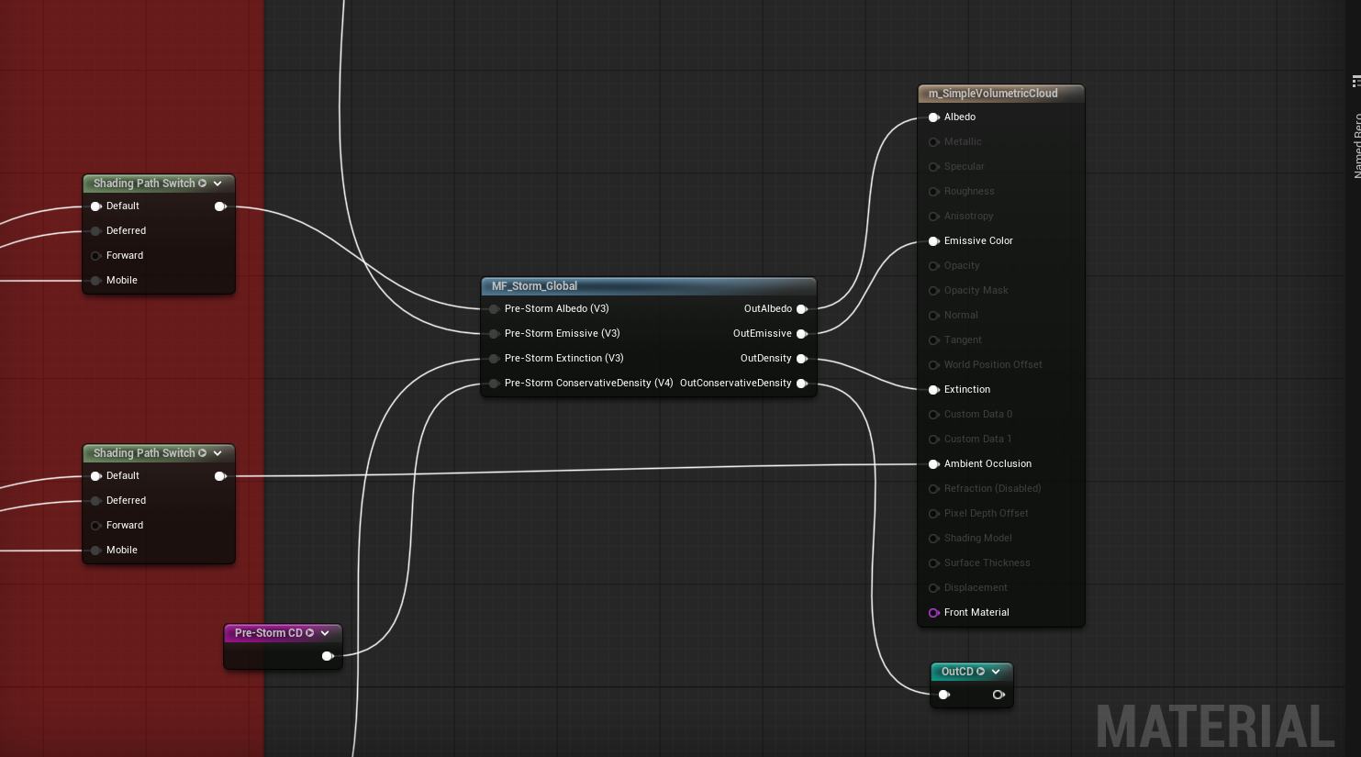Collapse the OutCD node chevron
This screenshot has width=1361, height=757.
click(996, 672)
